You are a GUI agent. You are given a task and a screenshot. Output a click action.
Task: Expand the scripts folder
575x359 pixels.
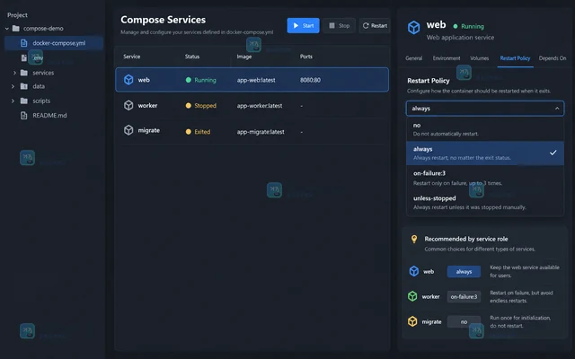click(13, 101)
